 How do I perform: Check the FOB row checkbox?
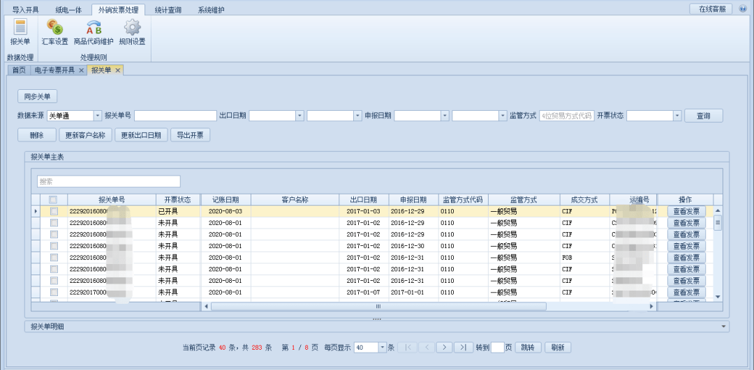[54, 257]
